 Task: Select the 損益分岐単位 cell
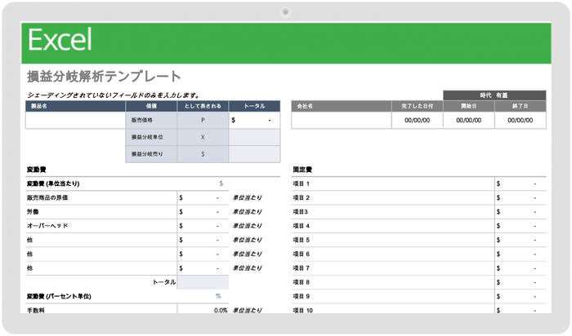(x=151, y=137)
